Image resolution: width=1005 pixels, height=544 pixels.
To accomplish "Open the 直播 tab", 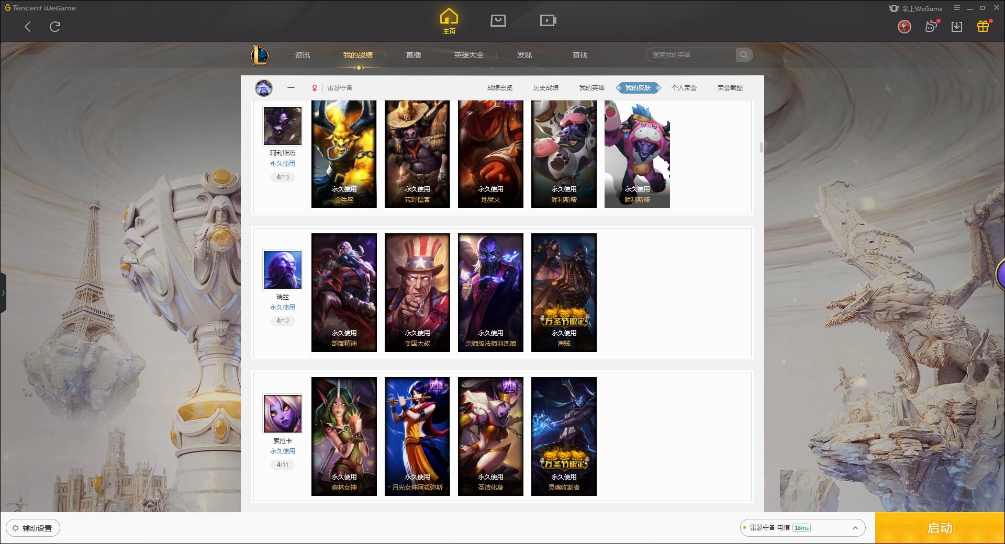I will (x=414, y=55).
